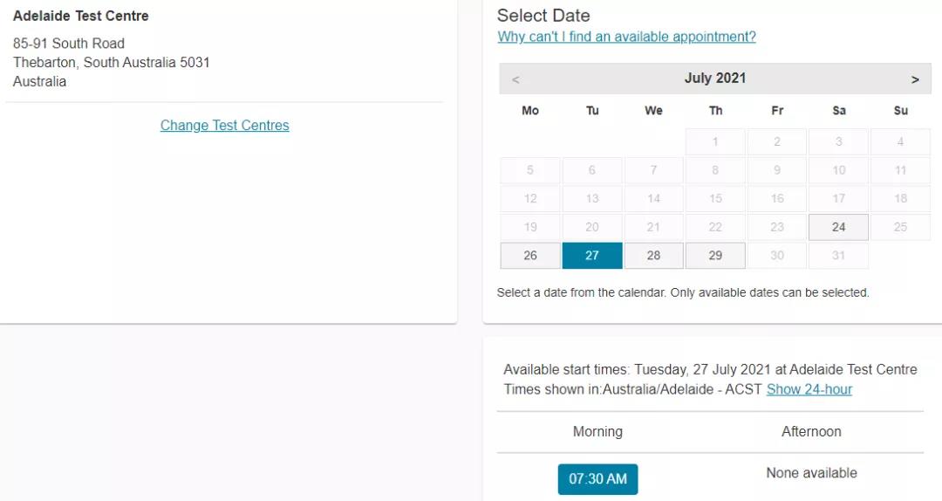Go to the previous month arrow

tap(515, 79)
